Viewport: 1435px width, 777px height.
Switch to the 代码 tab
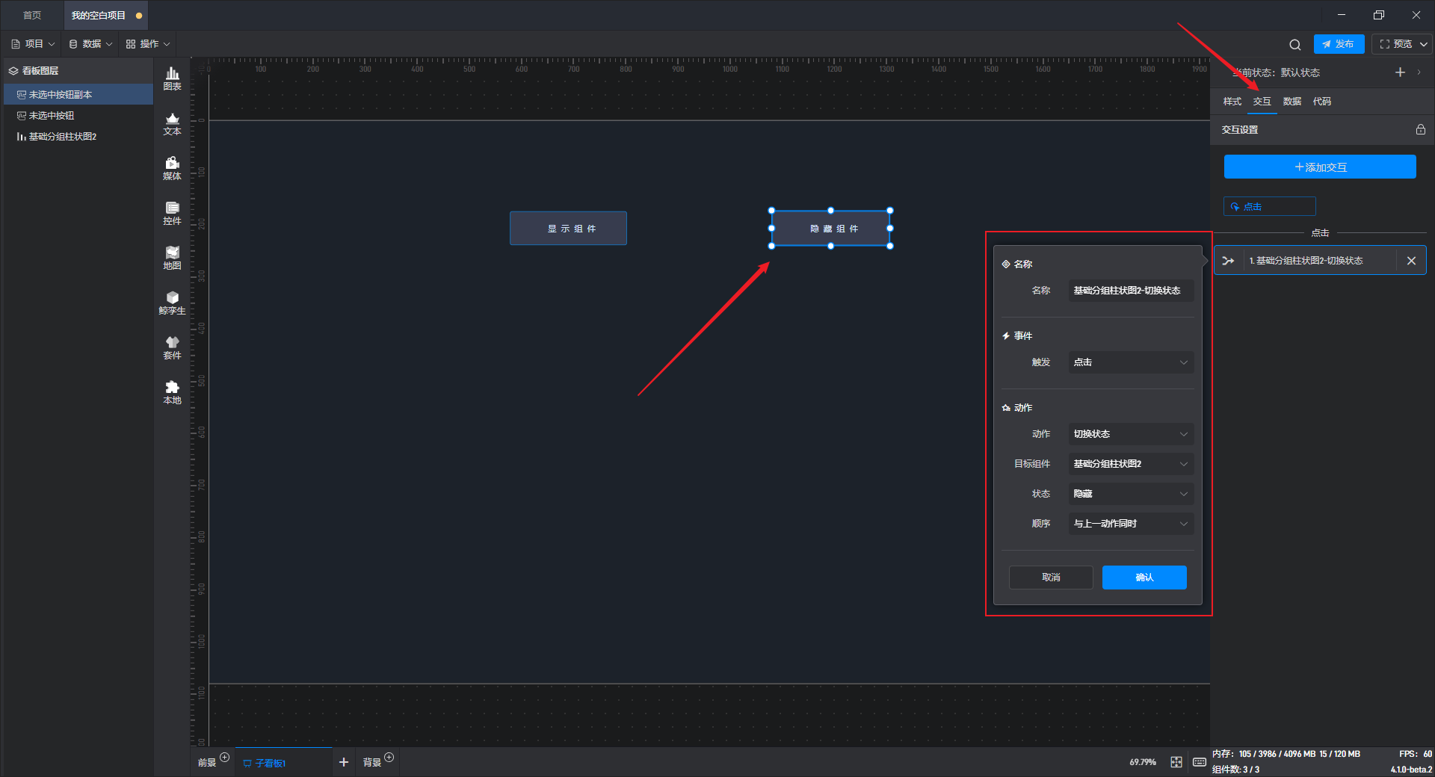click(1321, 102)
